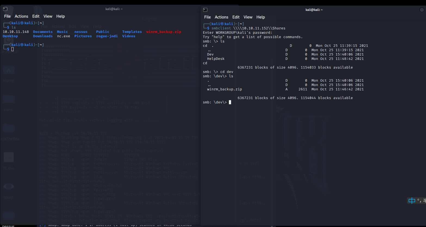Open Help menu in the local shell terminal
The width and height of the screenshot is (426, 227).
(x=60, y=16)
